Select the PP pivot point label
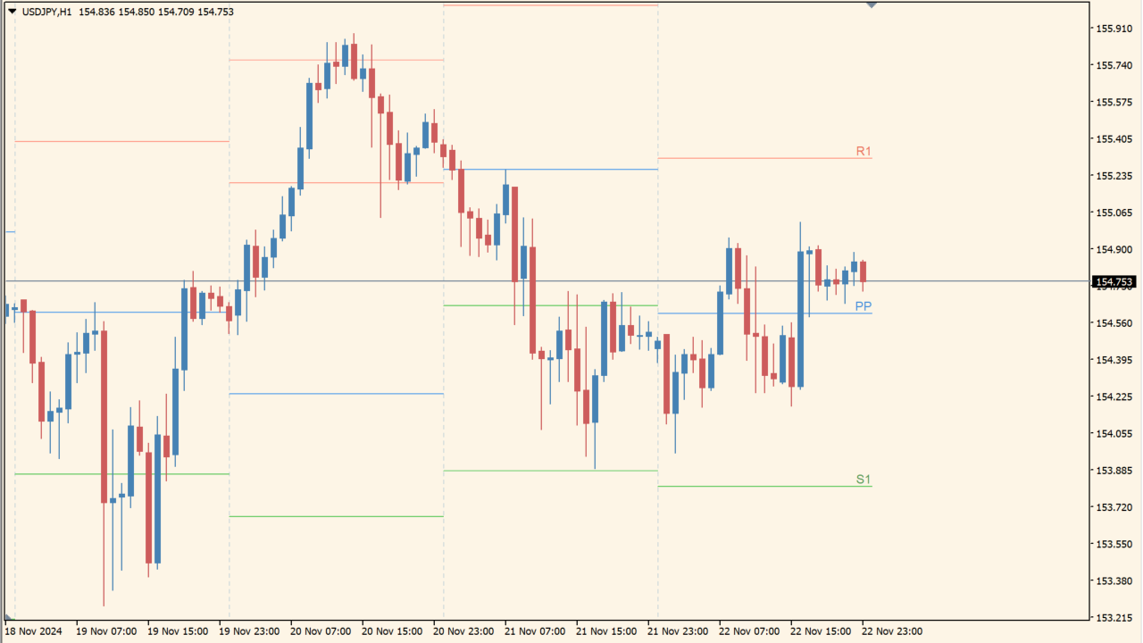 [864, 305]
